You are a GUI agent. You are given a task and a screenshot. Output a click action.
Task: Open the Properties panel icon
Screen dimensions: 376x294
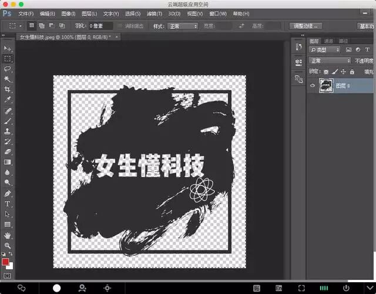click(x=298, y=62)
